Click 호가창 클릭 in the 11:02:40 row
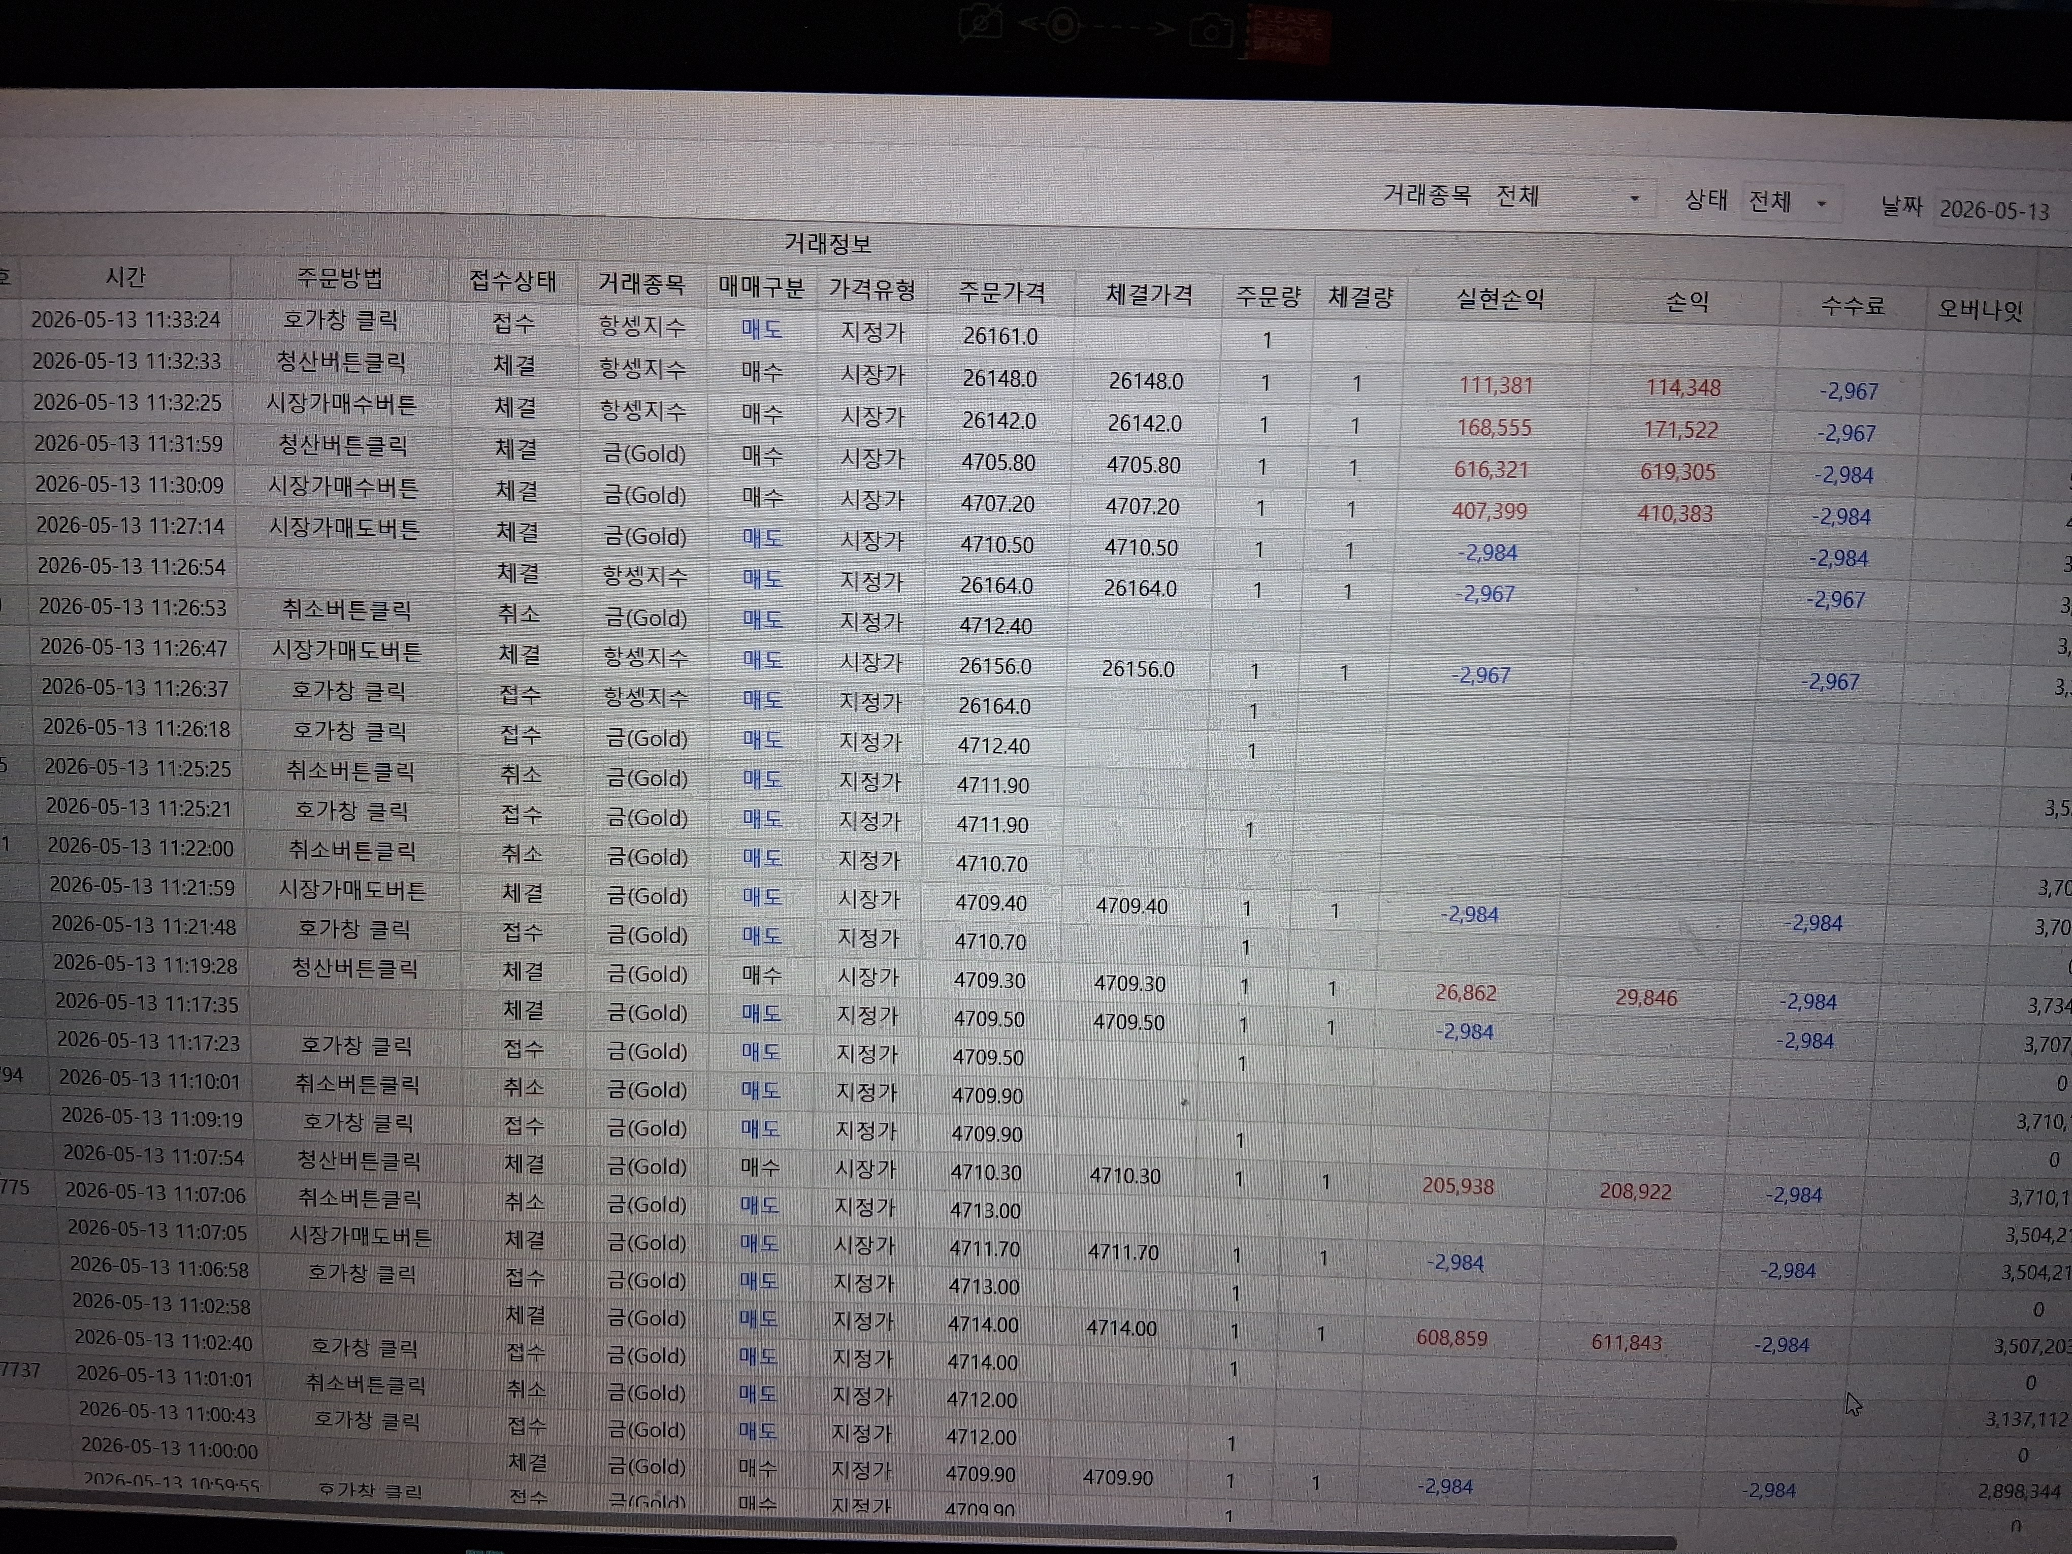 tap(364, 1348)
